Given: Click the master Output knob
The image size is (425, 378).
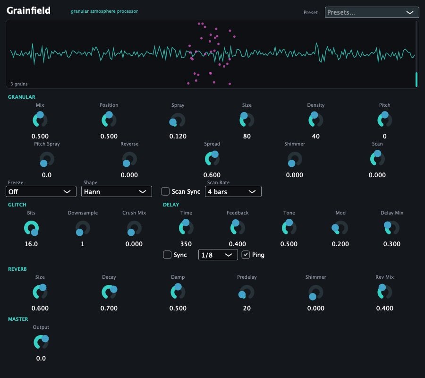Looking at the screenshot, I should click(x=41, y=342).
